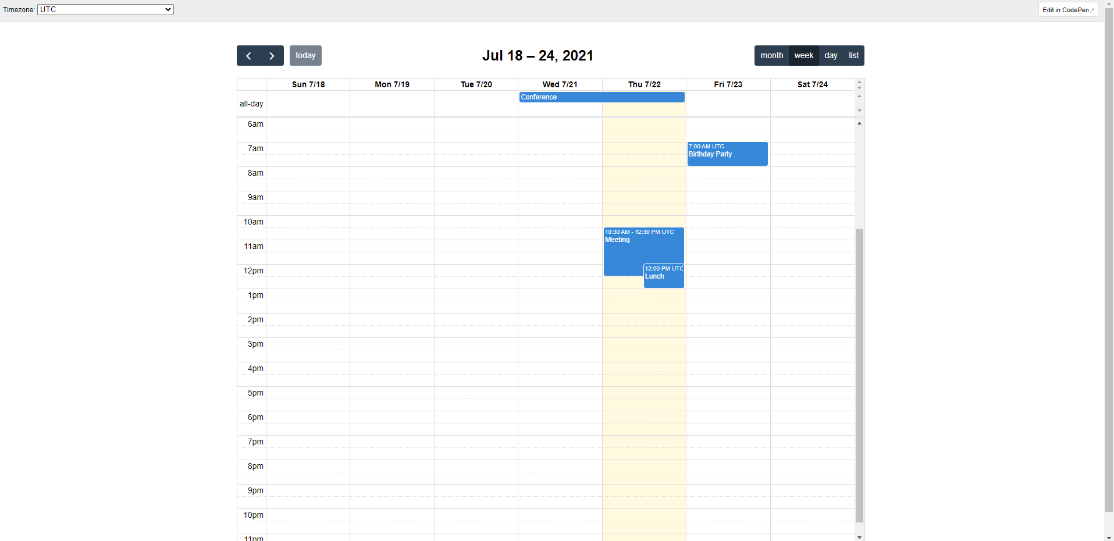1114x541 pixels.
Task: Click the down arrow below the all-day row
Action: pyautogui.click(x=860, y=111)
